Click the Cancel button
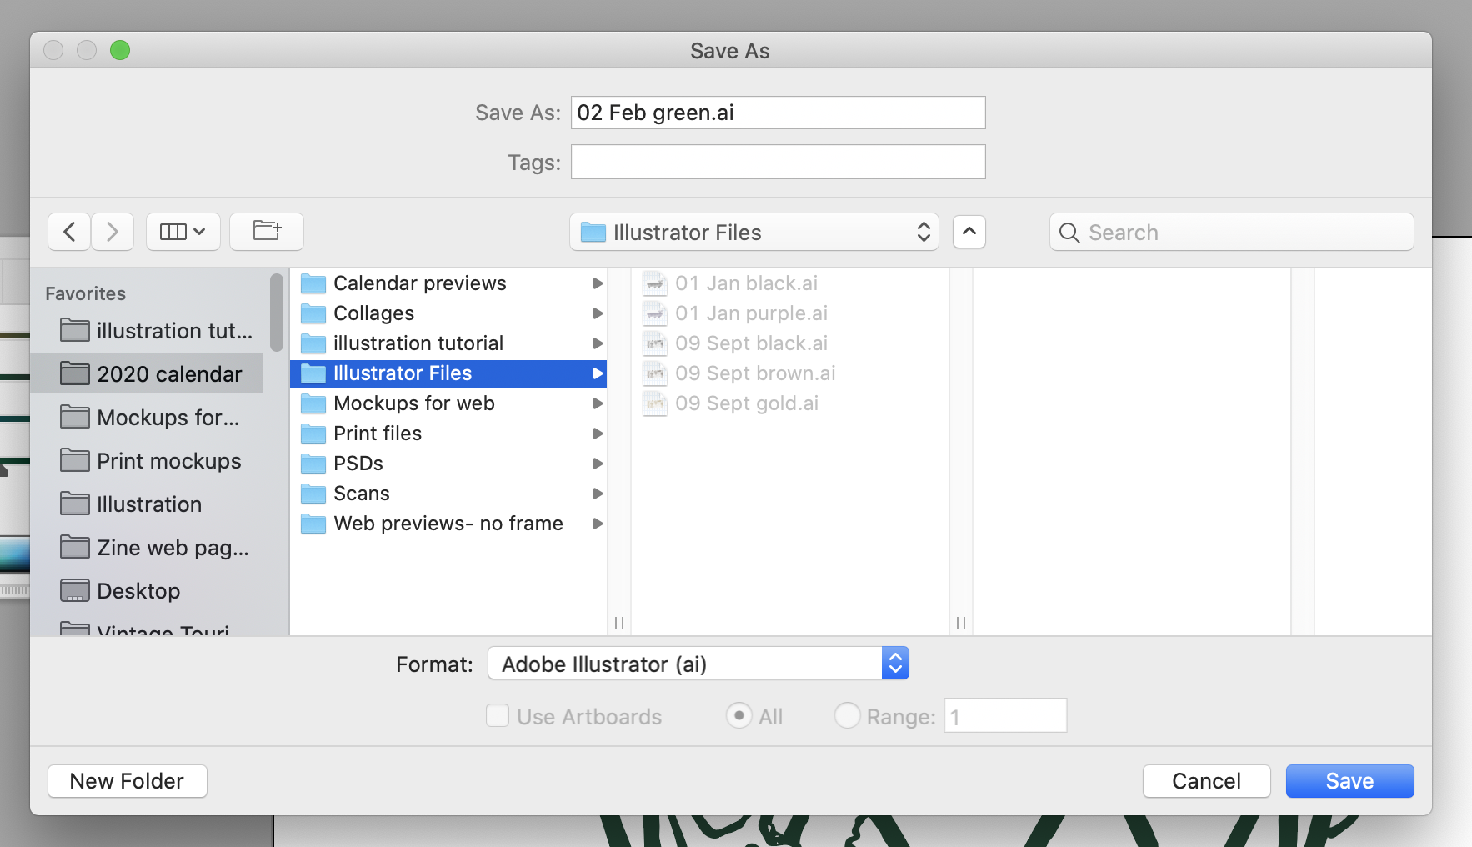 click(1206, 781)
